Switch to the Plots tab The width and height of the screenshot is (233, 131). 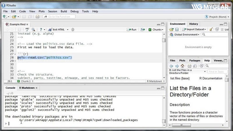click(x=182, y=61)
